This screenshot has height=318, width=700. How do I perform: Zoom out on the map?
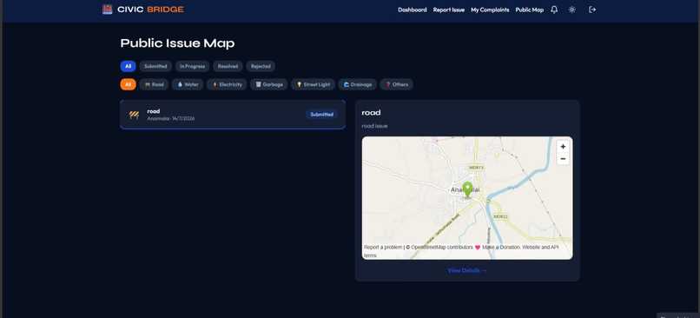point(563,158)
